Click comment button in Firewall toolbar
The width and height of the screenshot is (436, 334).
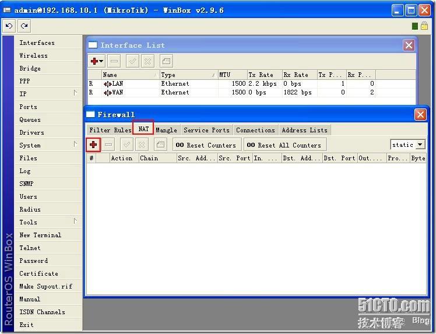pyautogui.click(x=160, y=145)
